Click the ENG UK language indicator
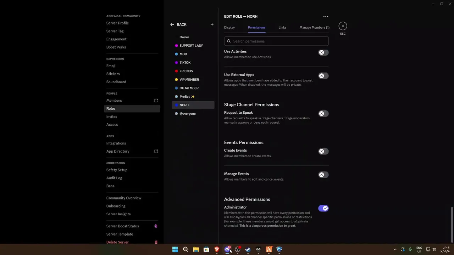The width and height of the screenshot is (454, 255). [419, 249]
